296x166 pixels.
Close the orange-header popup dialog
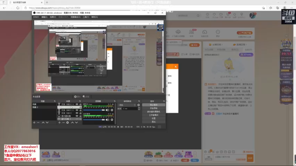pos(175,67)
